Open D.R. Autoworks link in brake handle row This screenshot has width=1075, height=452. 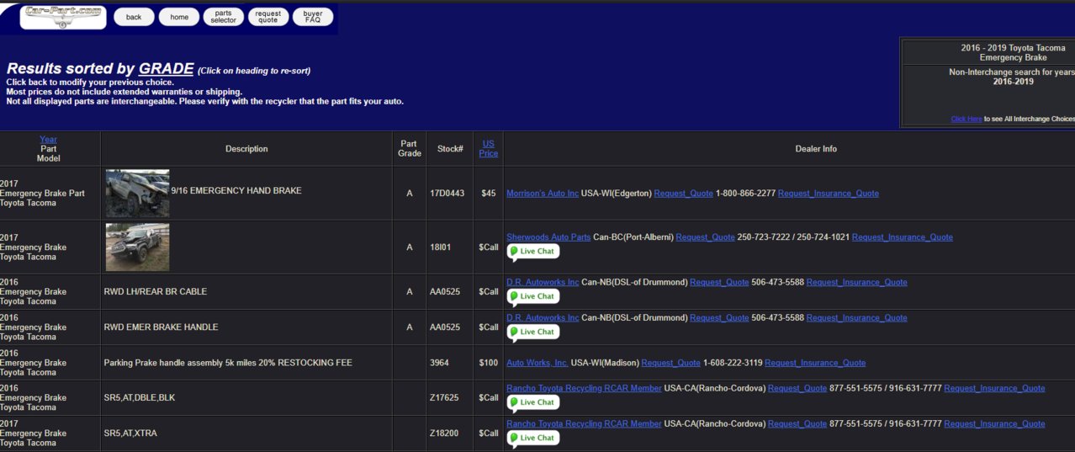[543, 318]
